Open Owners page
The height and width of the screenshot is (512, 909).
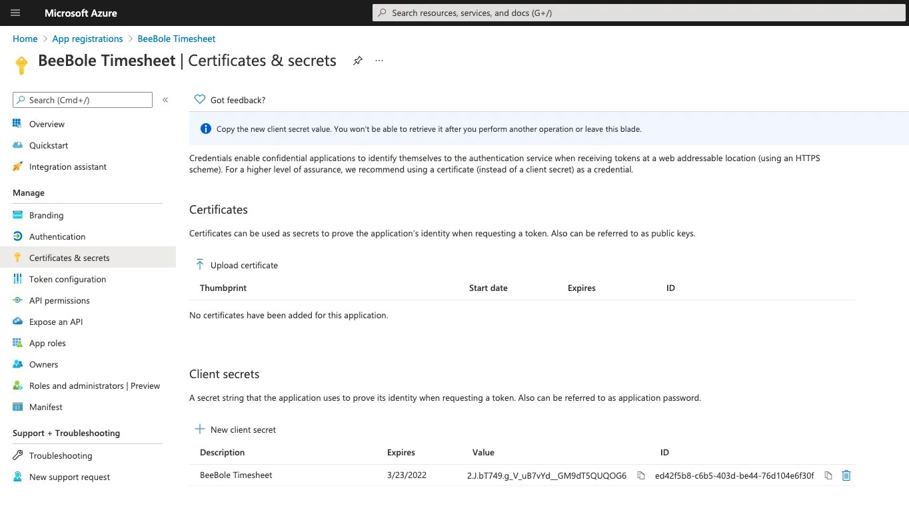(44, 364)
